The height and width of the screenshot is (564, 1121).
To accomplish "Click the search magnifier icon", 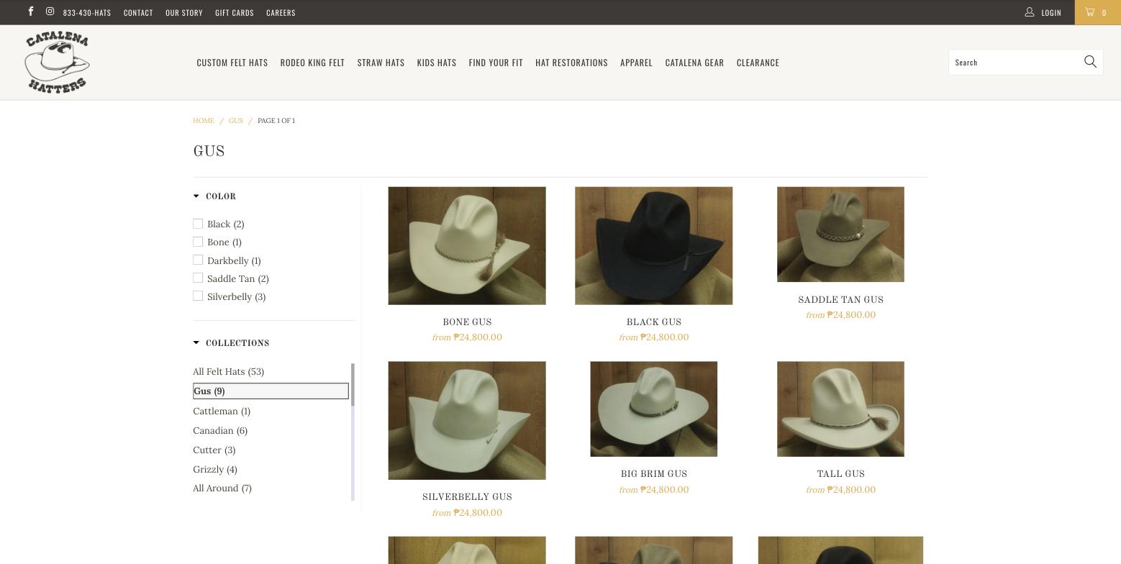I will click(1090, 62).
